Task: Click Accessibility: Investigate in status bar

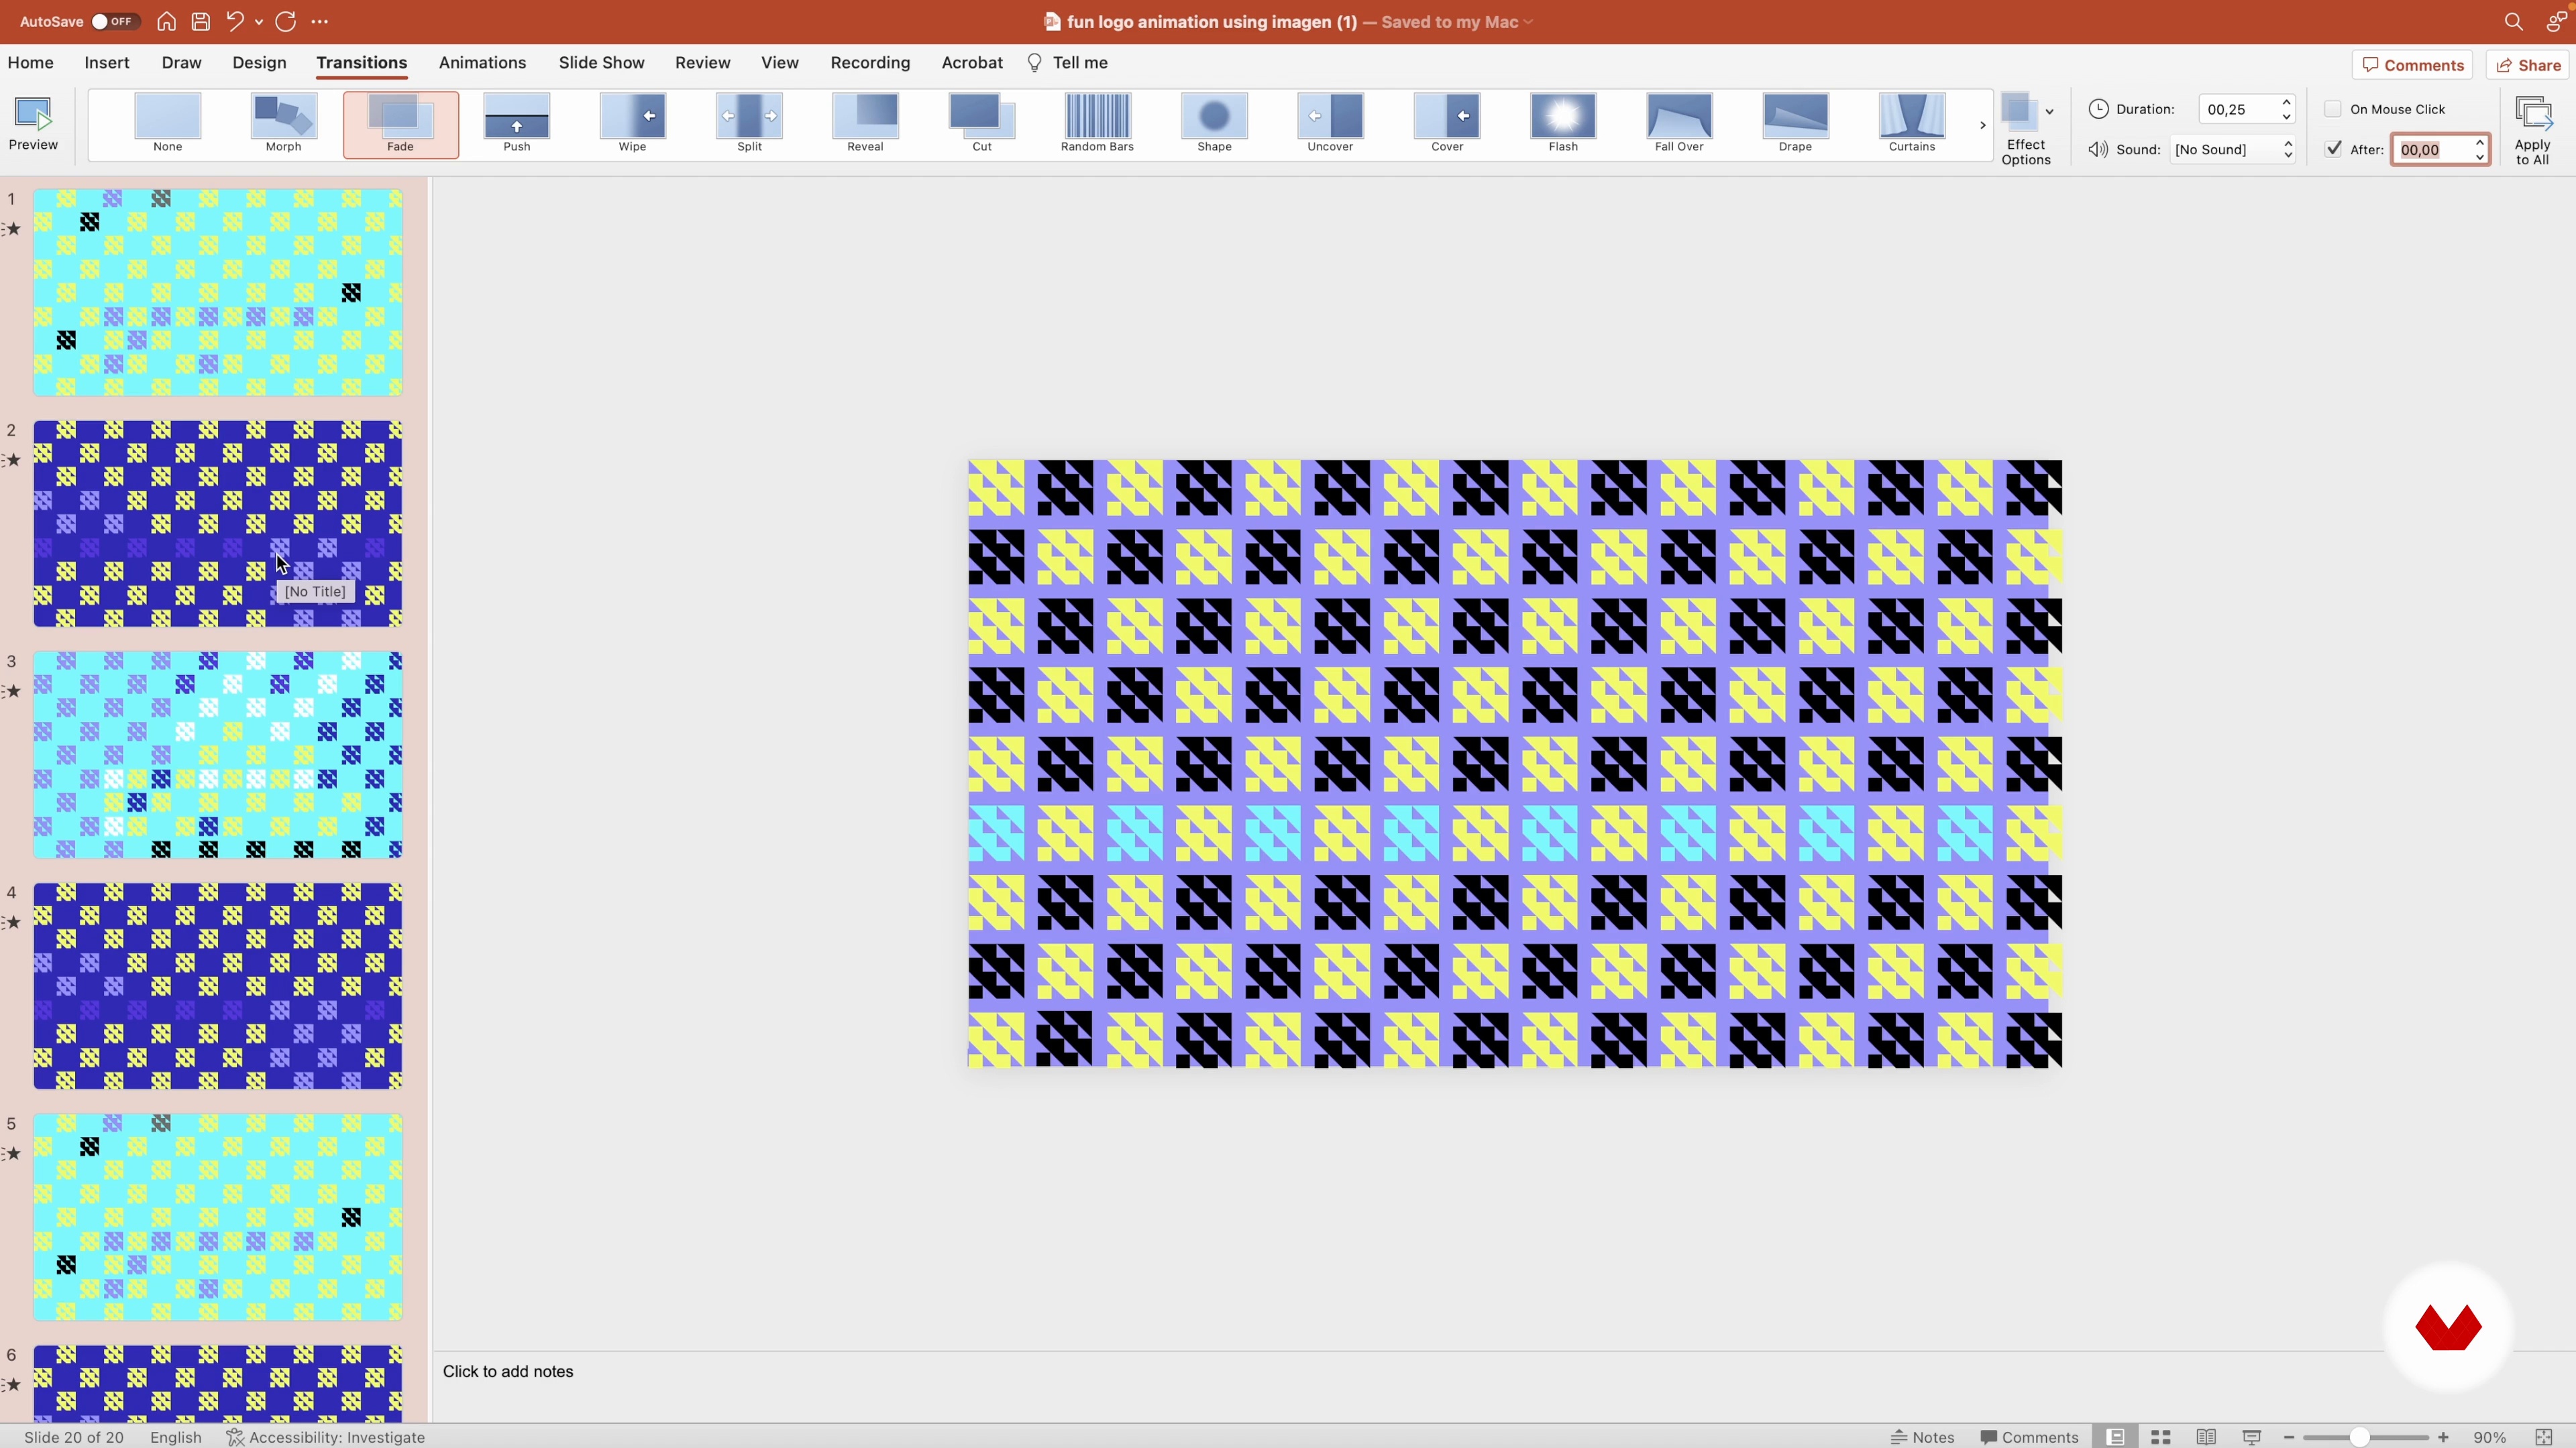Action: tap(326, 1437)
